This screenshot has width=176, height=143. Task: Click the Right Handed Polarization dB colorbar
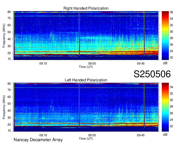pyautogui.click(x=165, y=35)
